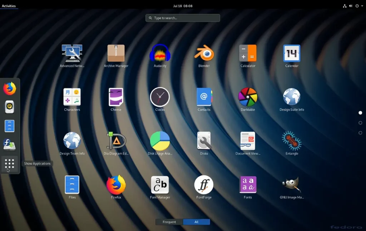366x231 pixels.
Task: Go to second app grid page indicator
Action: pos(360,123)
